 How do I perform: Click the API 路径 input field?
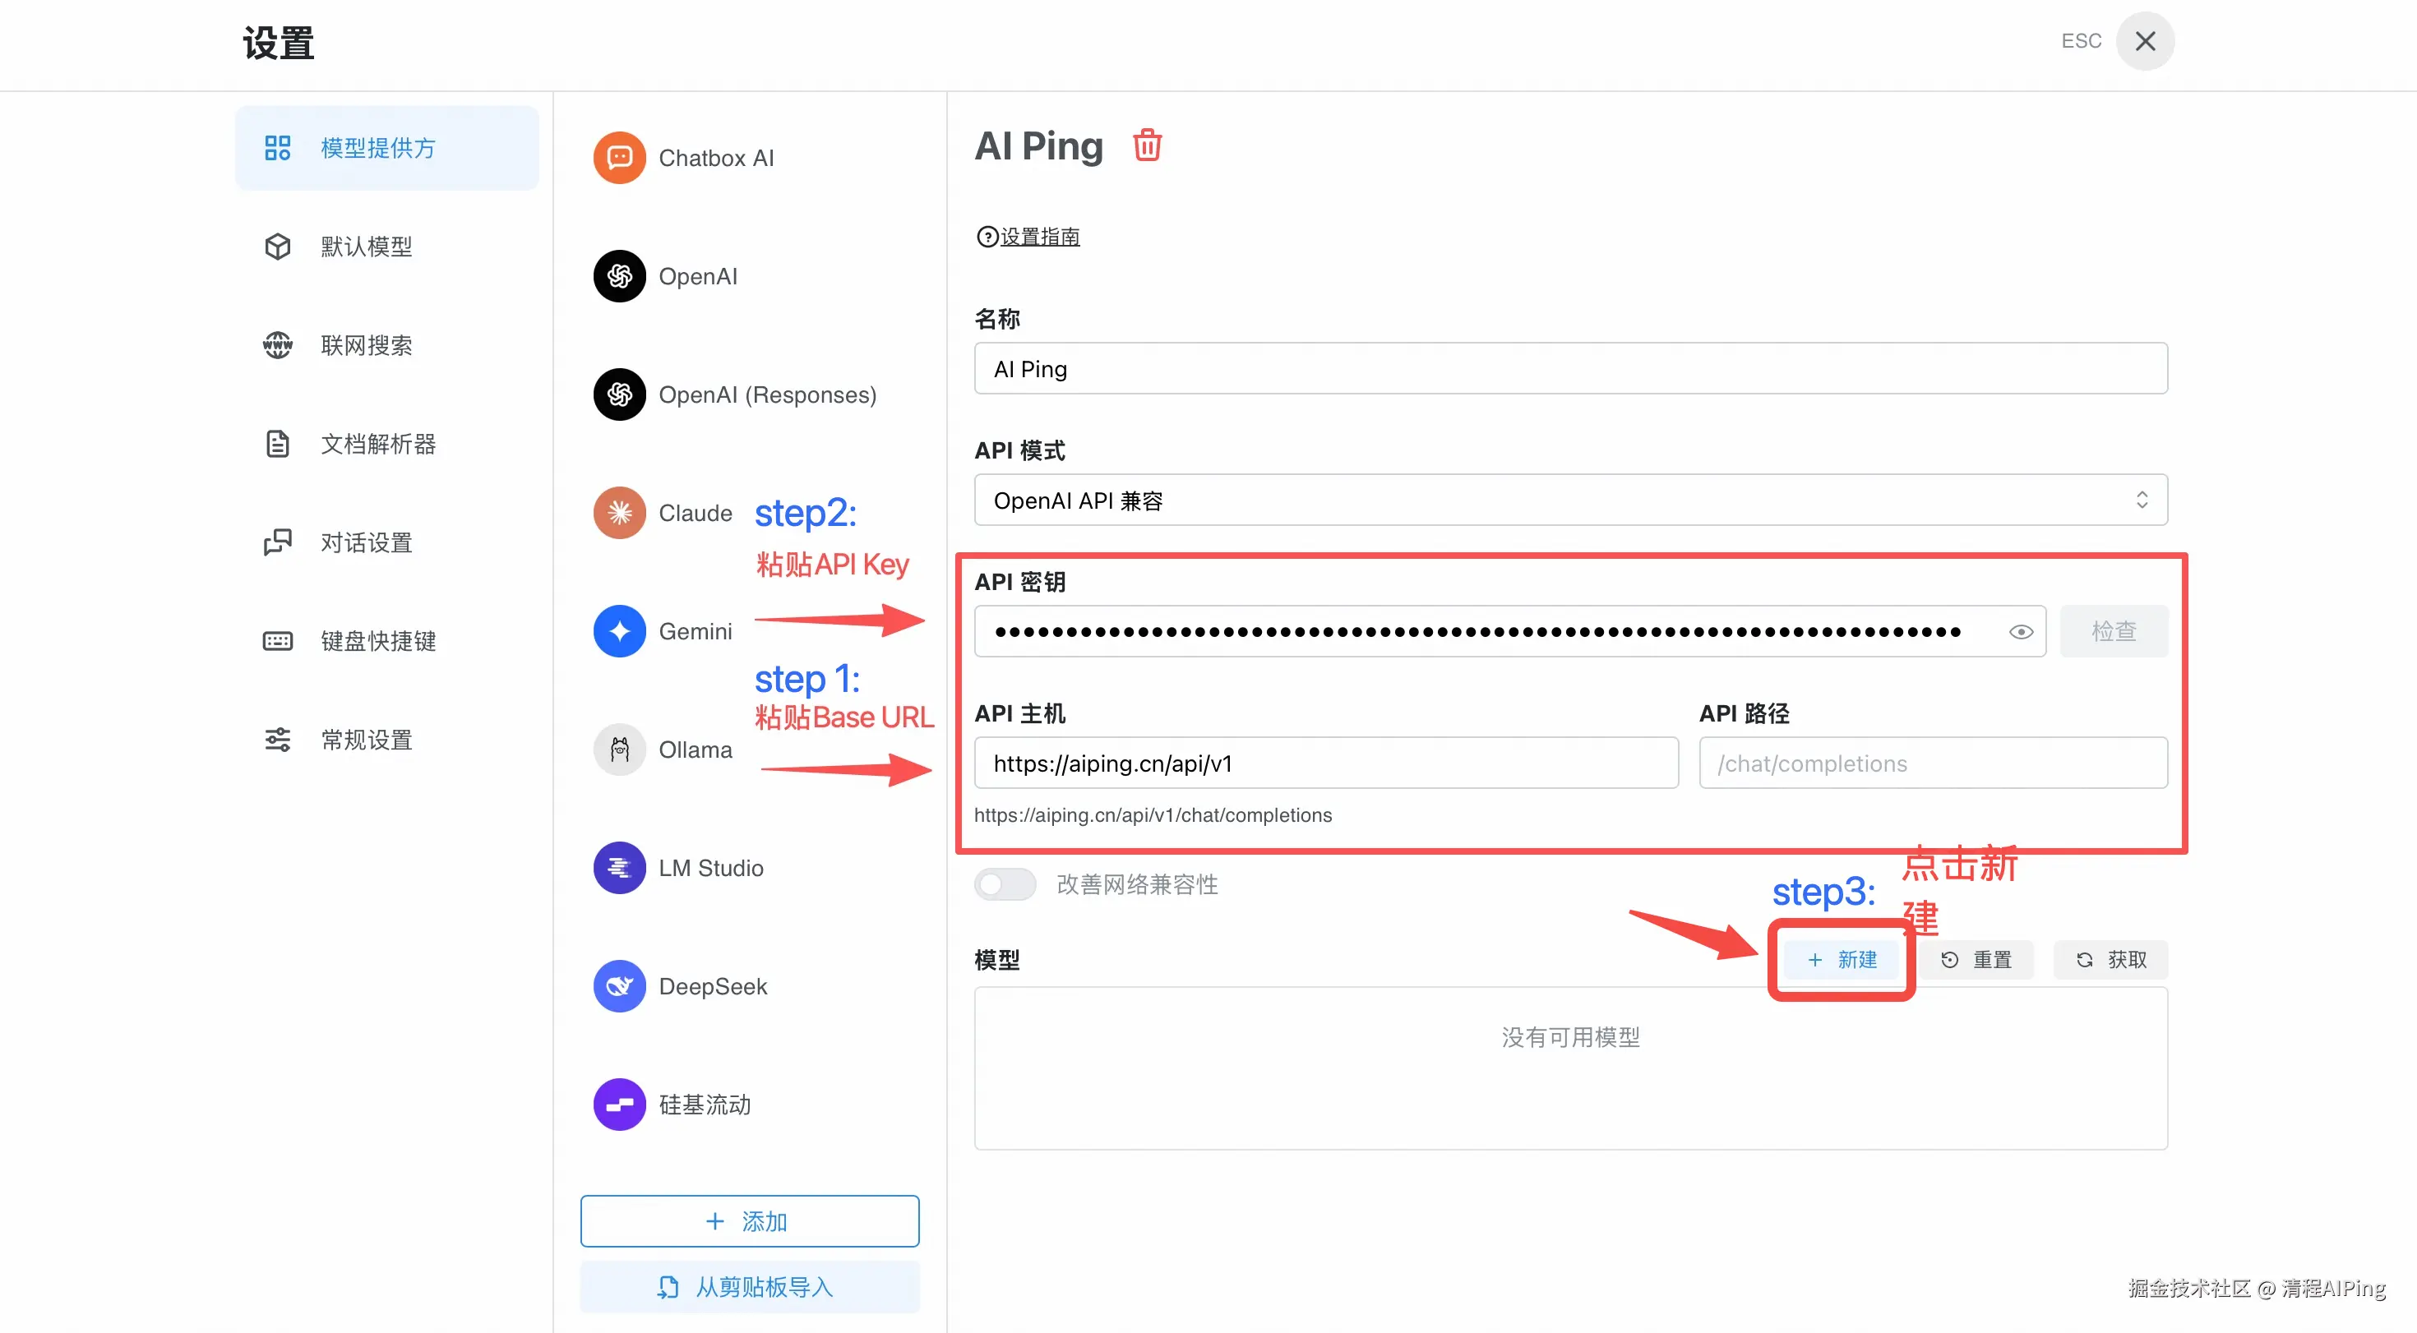click(x=1932, y=763)
